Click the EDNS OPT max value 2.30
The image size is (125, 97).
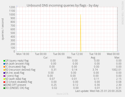119,85
